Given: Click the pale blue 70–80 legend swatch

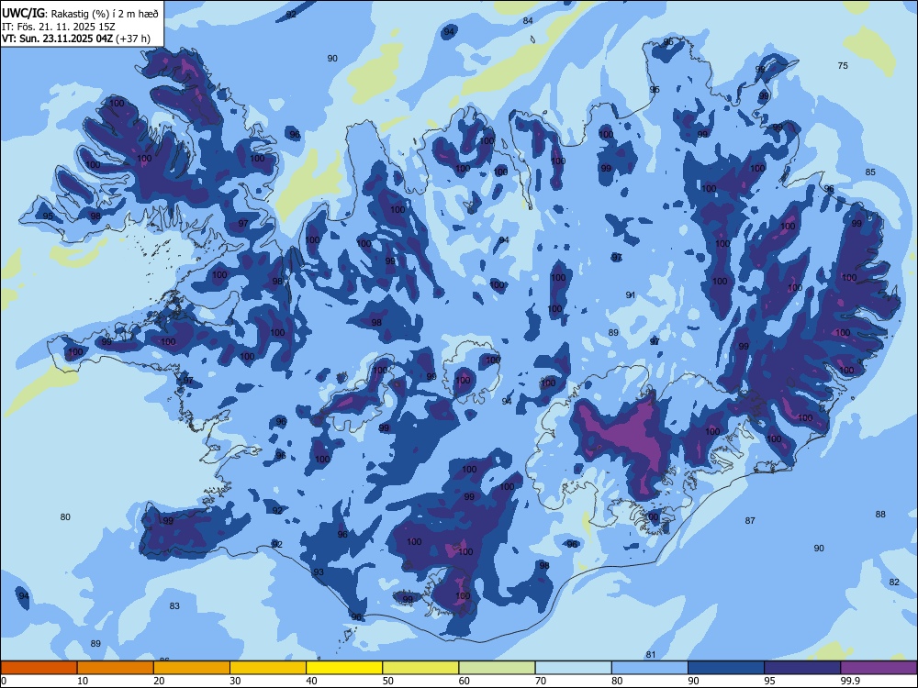Looking at the screenshot, I should (x=573, y=668).
